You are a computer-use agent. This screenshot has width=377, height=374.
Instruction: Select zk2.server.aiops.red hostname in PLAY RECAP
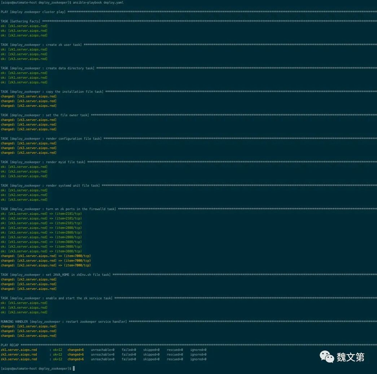coord(19,355)
